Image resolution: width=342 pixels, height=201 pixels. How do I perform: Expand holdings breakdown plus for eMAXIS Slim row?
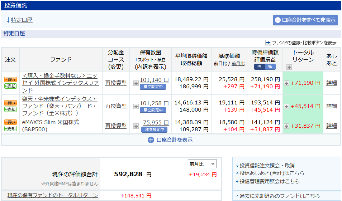pos(136,126)
